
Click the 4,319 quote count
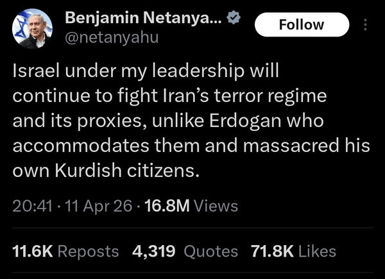[153, 251]
